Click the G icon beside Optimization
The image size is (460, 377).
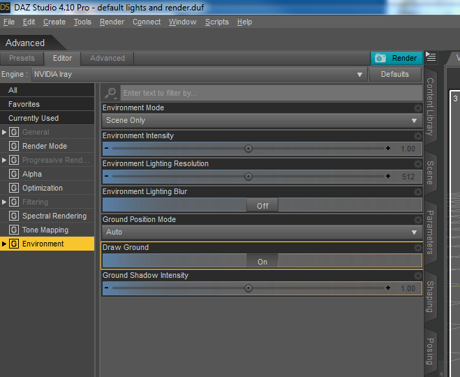click(14, 188)
